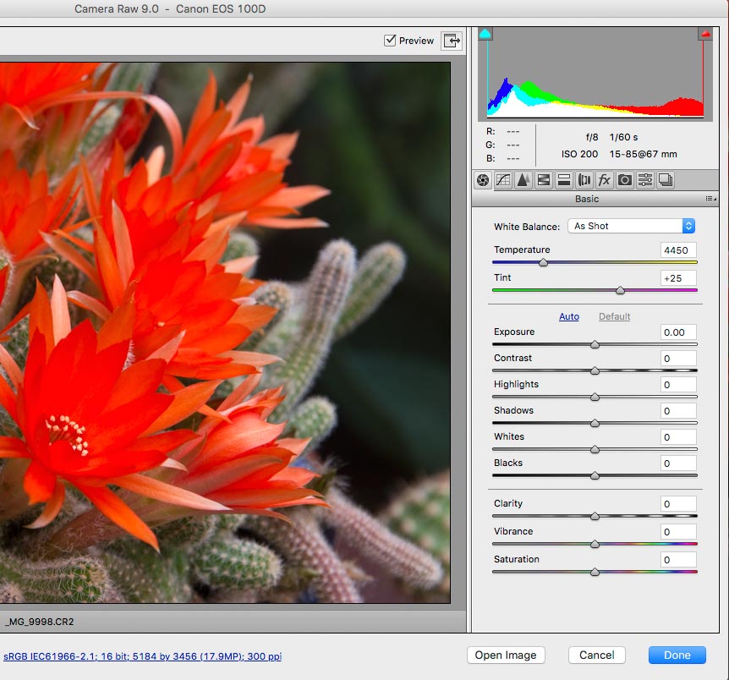Open the Tone Curve panel tab
Image resolution: width=729 pixels, height=680 pixels.
pyautogui.click(x=503, y=180)
